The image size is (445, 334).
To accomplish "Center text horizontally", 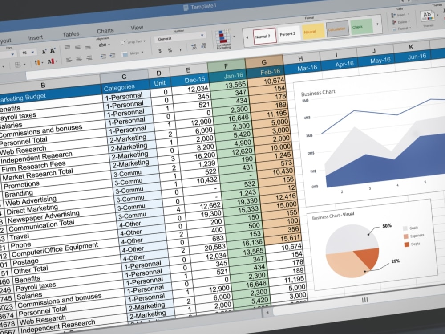I will pyautogui.click(x=79, y=59).
